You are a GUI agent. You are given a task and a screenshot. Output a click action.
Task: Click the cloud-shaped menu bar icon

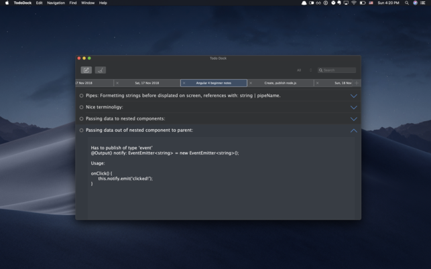pyautogui.click(x=304, y=3)
